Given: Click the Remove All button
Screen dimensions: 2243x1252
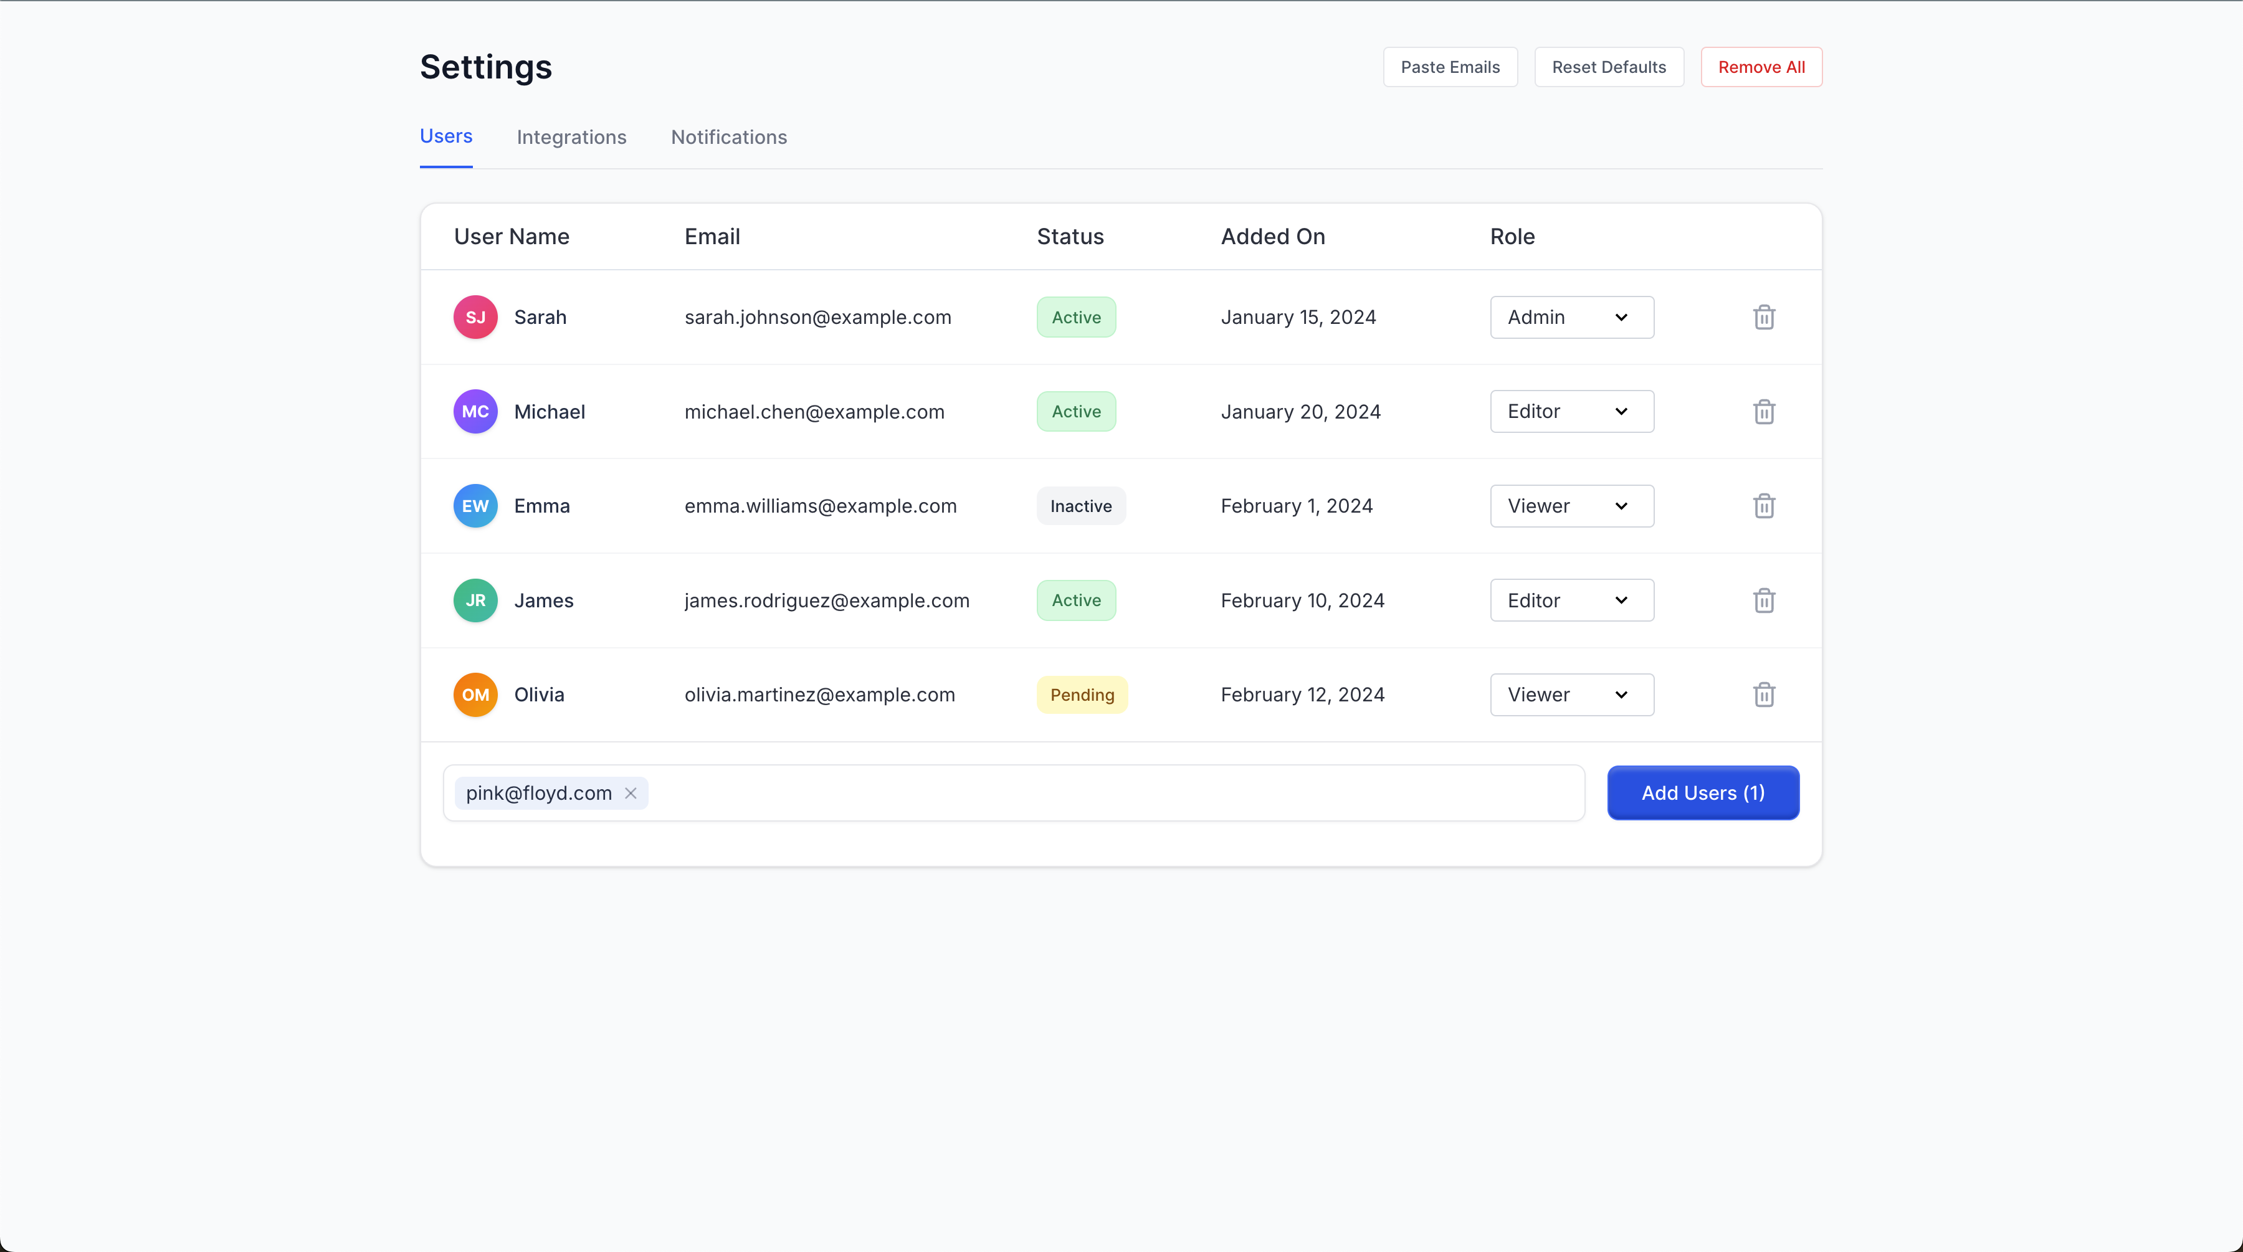Looking at the screenshot, I should click(x=1761, y=66).
